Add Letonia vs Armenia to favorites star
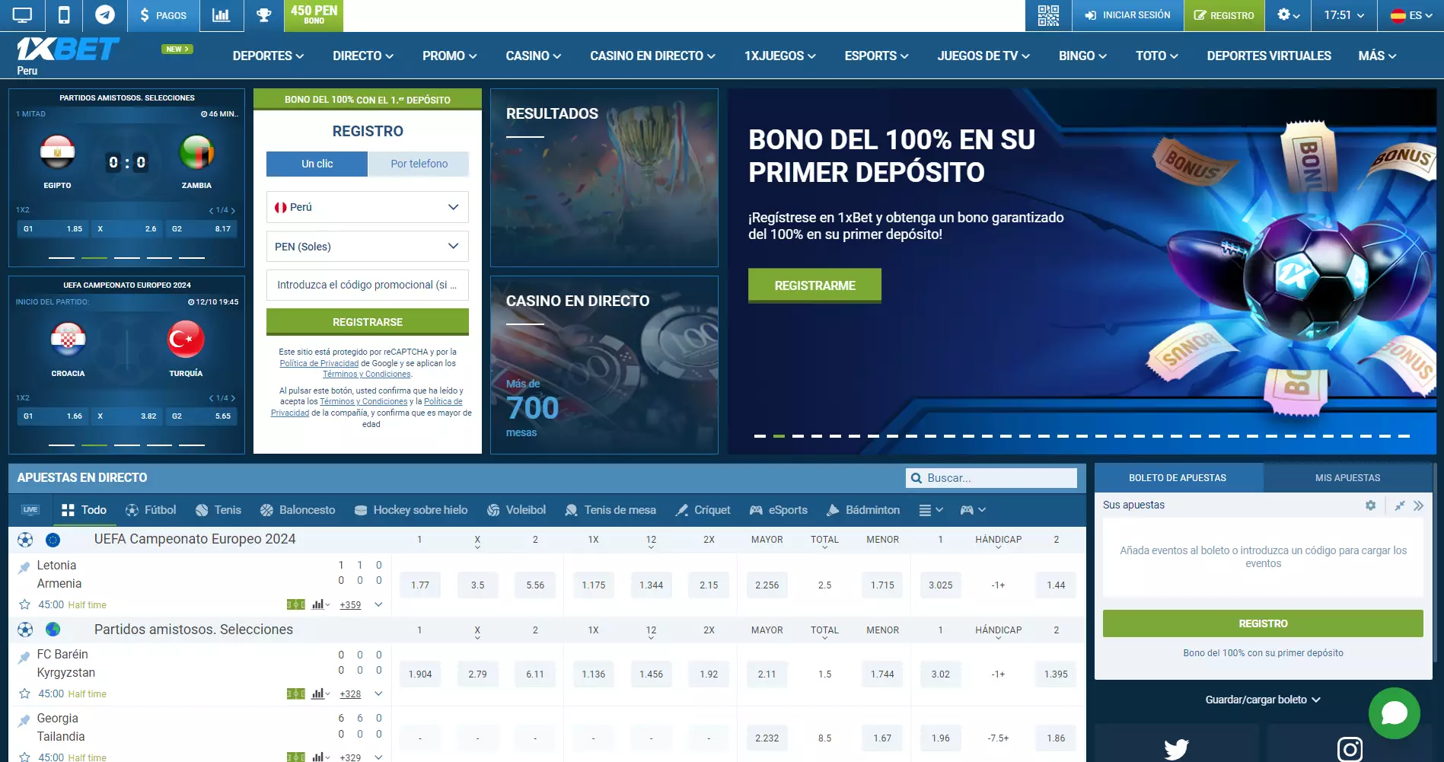1444x762 pixels. tap(24, 604)
